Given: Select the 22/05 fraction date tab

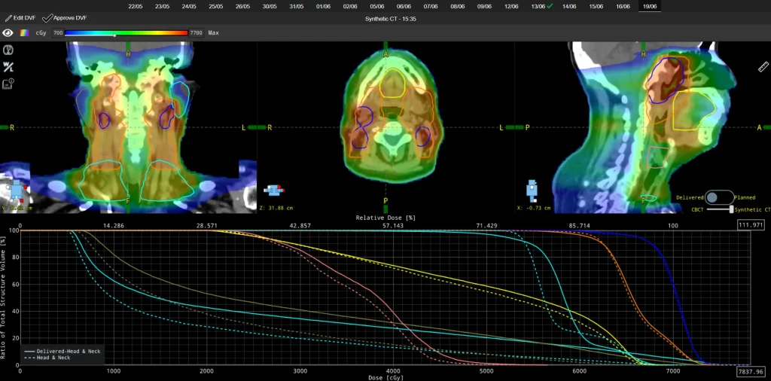Looking at the screenshot, I should tap(136, 6).
